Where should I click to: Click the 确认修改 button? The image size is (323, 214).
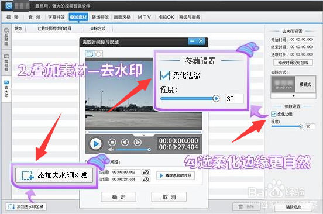tap(293, 207)
